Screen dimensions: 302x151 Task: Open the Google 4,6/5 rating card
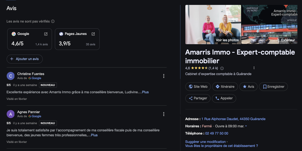click(30, 39)
